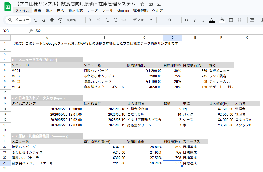This screenshot has height=172, width=263.
Task: Select the M003 menu ID cell
Action: click(x=47, y=81)
